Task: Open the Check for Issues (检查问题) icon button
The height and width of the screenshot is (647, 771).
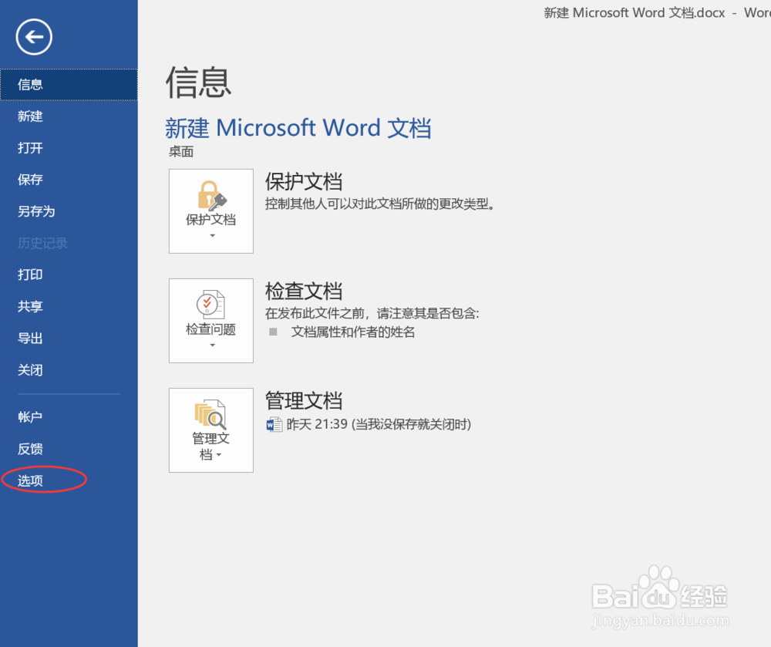Action: pos(211,321)
